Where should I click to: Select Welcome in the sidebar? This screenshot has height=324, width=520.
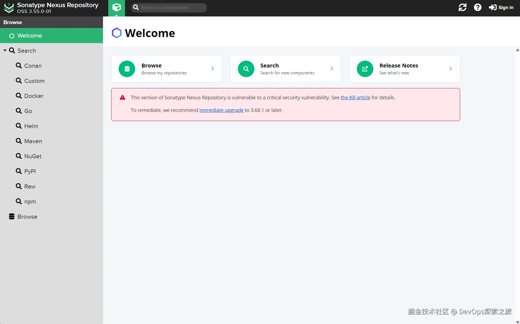pyautogui.click(x=51, y=36)
